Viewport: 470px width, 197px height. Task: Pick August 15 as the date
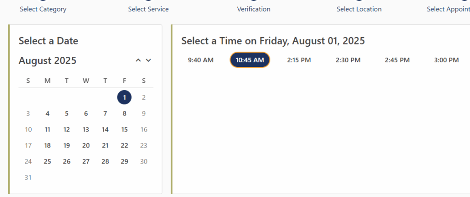pyautogui.click(x=124, y=130)
